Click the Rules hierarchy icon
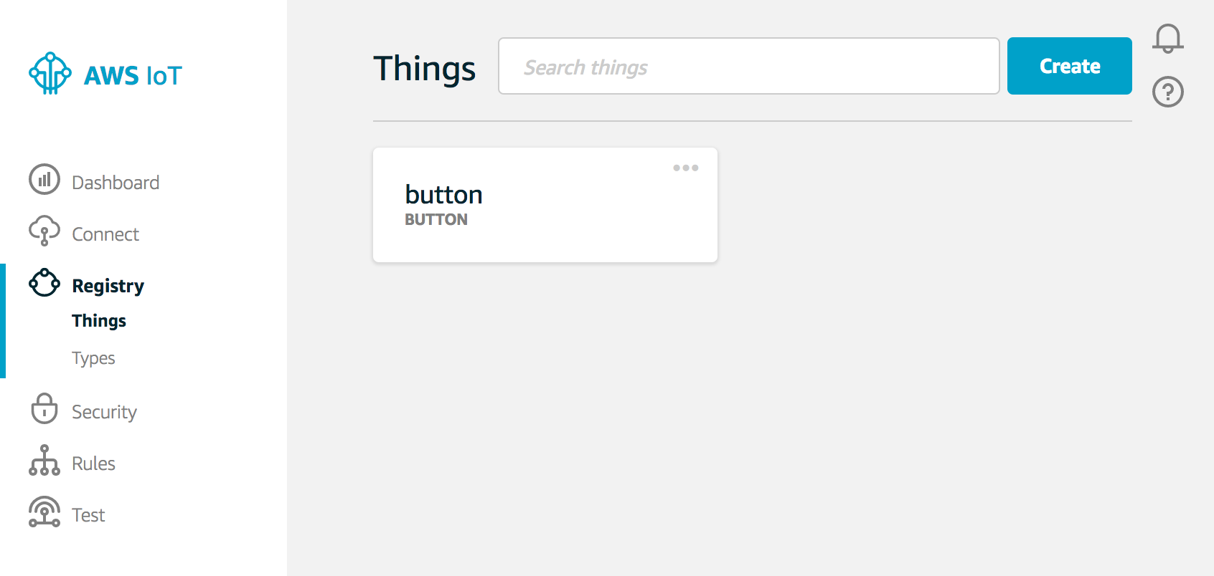This screenshot has width=1214, height=576. [x=44, y=460]
